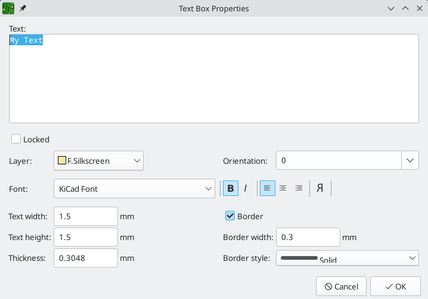Enable the Locked checkbox
The width and height of the screenshot is (428, 299).
point(16,139)
